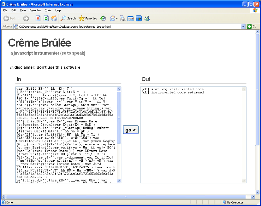
Task: Click the Refresh page icon
Action: (46, 19)
